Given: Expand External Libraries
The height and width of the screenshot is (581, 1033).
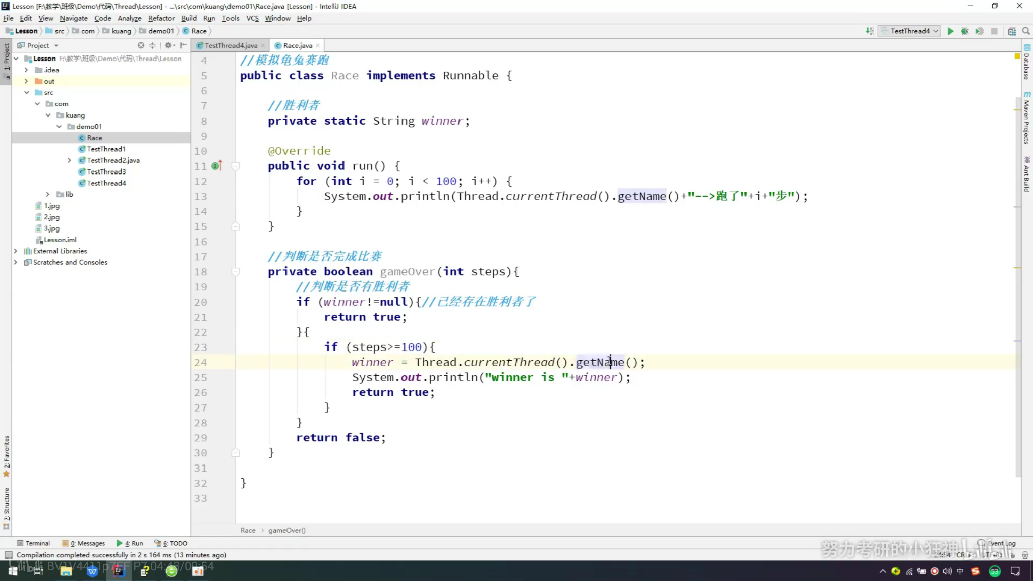Looking at the screenshot, I should click(16, 251).
